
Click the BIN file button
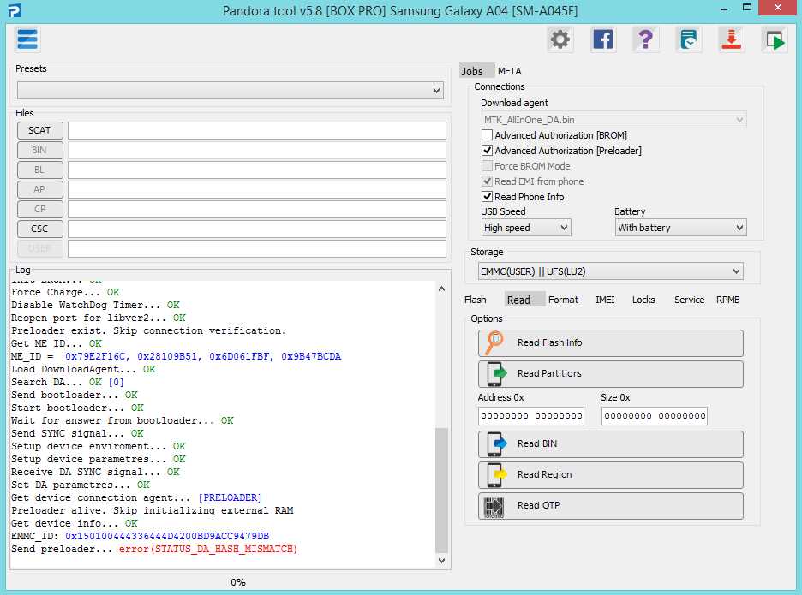click(40, 151)
